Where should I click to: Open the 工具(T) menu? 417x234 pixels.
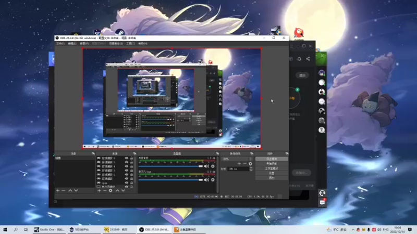(131, 44)
